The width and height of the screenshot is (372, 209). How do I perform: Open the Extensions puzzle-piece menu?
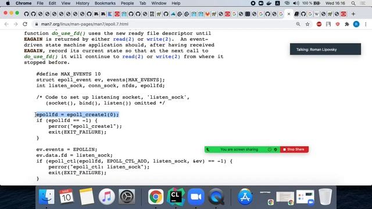point(347,24)
